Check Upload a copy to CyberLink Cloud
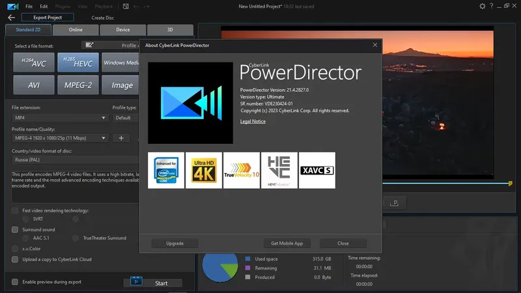The image size is (521, 293). [15, 259]
